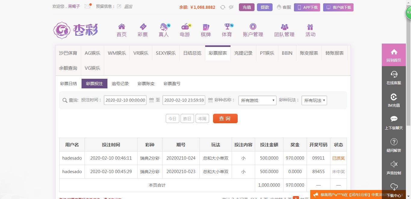Expand the 所有玩法 play type dropdown
This screenshot has width=411, height=199.
[314, 100]
